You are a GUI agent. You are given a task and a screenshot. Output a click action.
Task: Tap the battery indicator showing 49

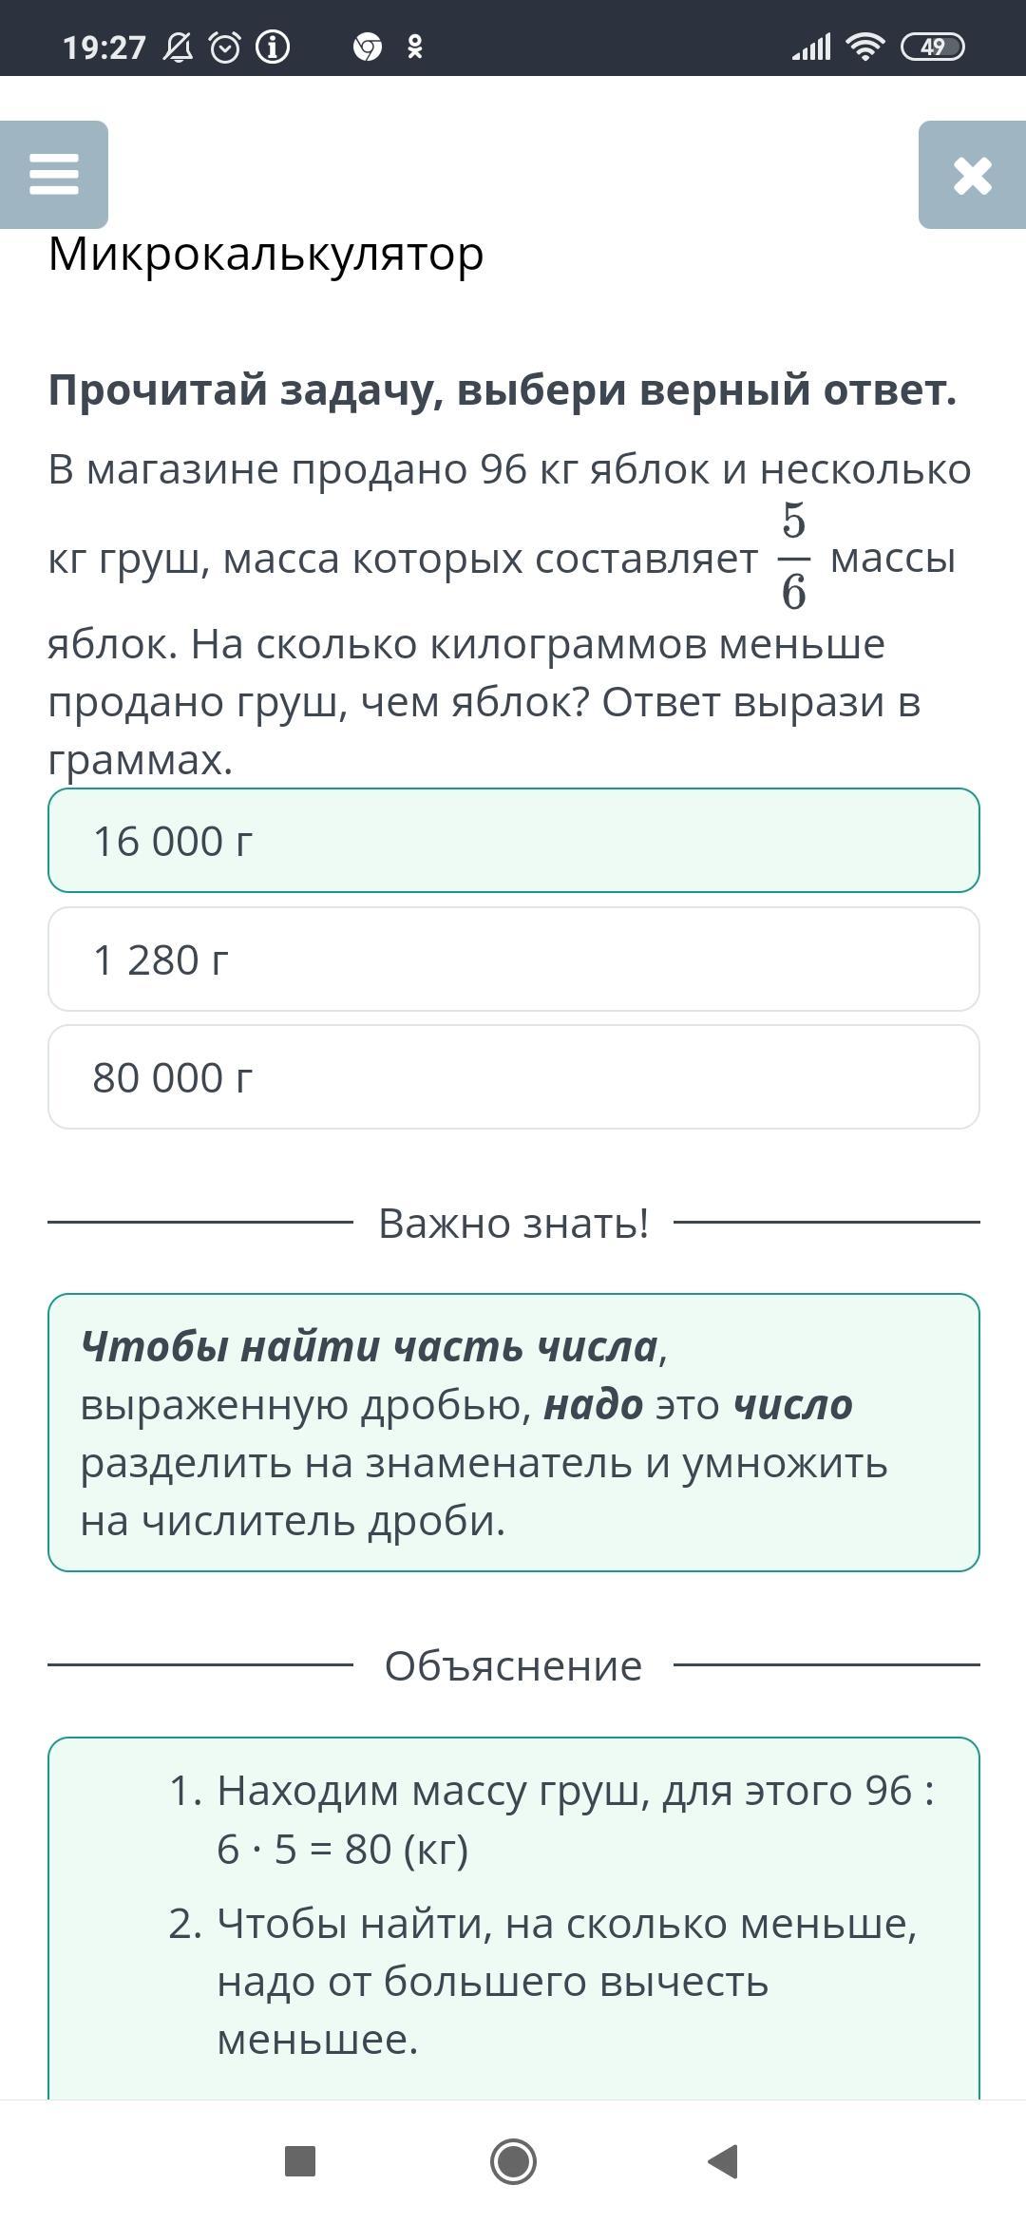[932, 47]
